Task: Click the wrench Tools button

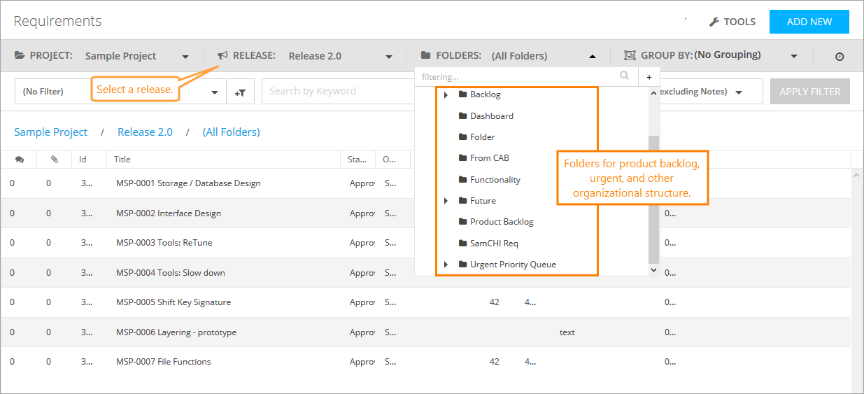Action: [x=732, y=22]
